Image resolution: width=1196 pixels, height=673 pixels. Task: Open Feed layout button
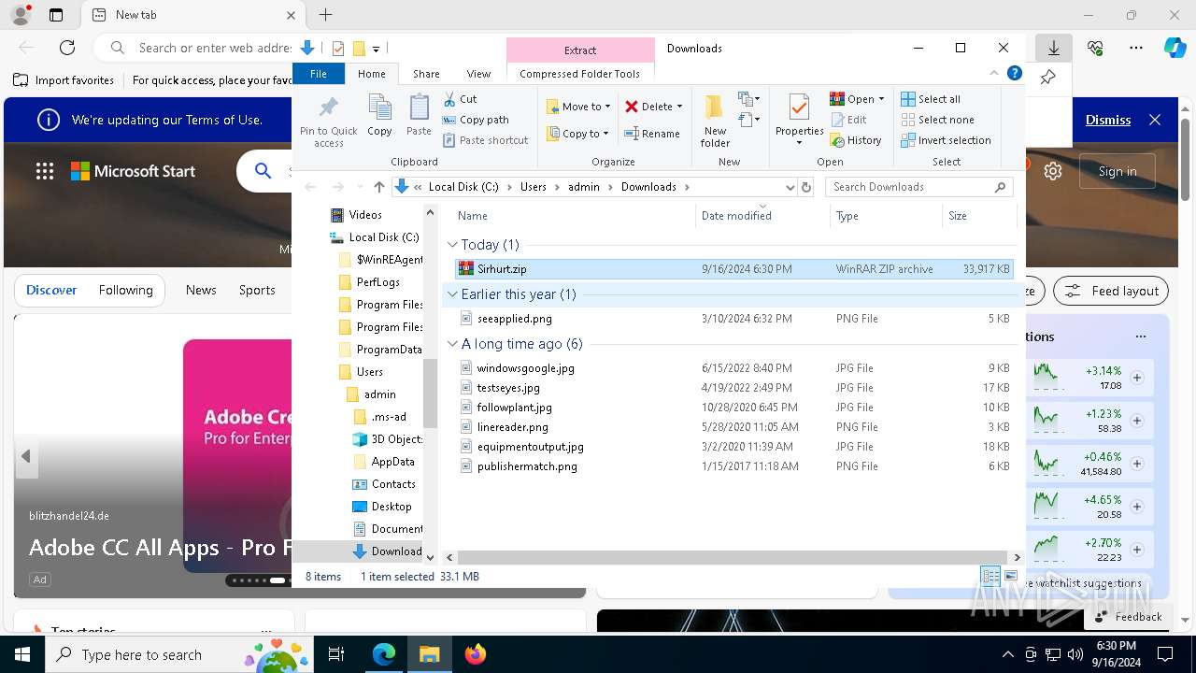click(x=1111, y=291)
